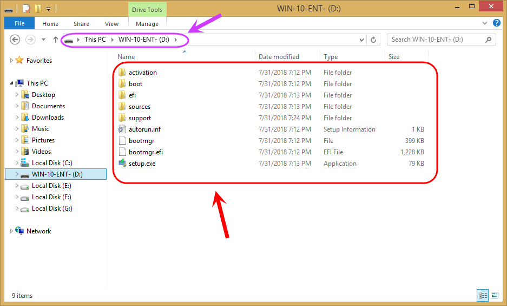The height and width of the screenshot is (306, 507).
Task: Select Desktop in the navigation pane
Action: click(43, 95)
